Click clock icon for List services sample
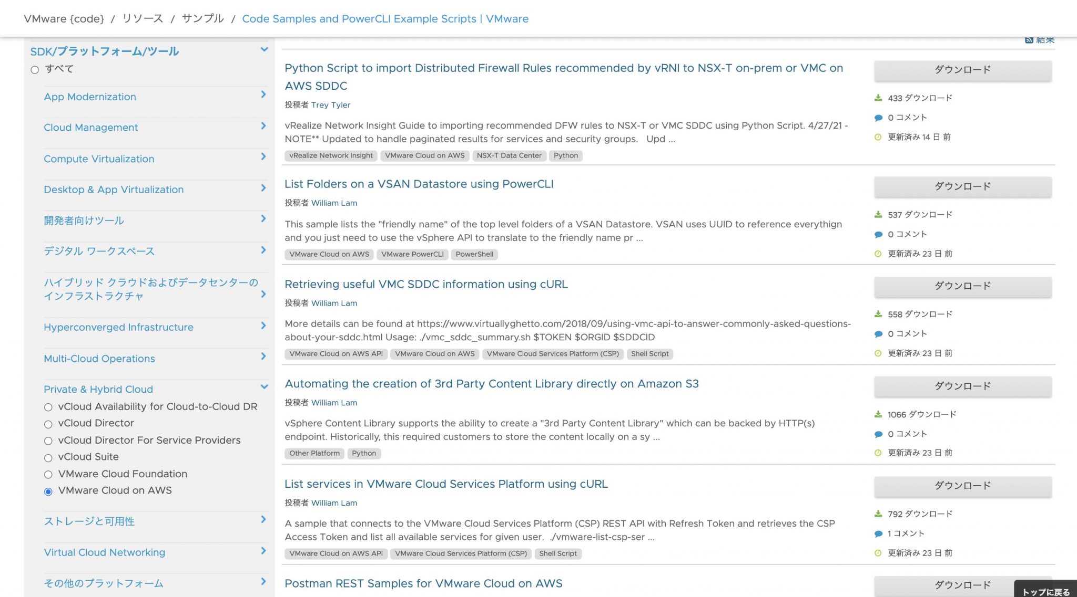The height and width of the screenshot is (597, 1077). point(878,553)
